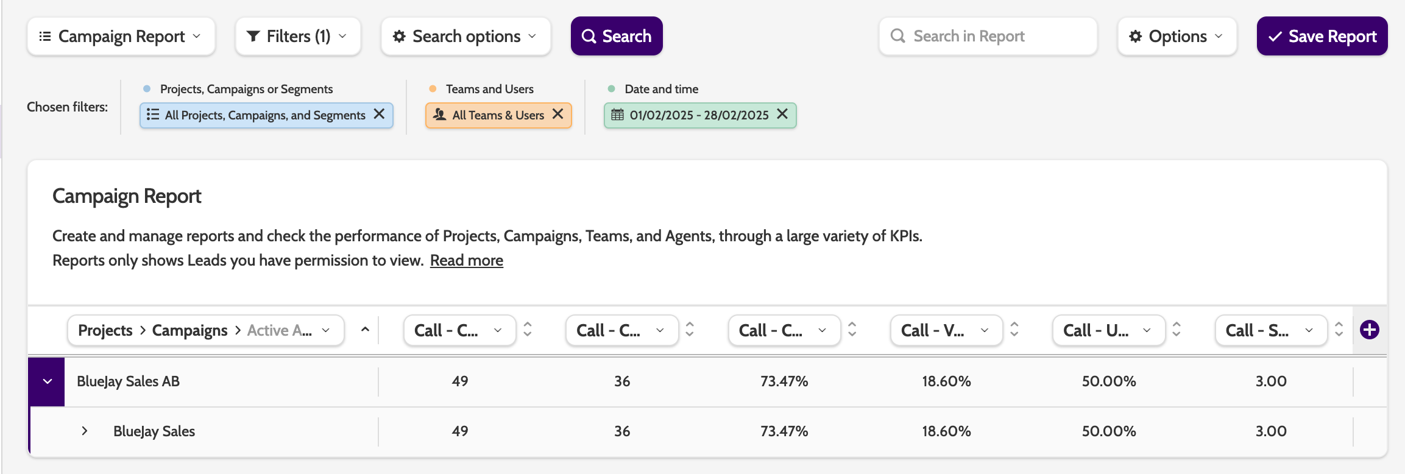Click the purple plus add-column icon

click(1369, 330)
